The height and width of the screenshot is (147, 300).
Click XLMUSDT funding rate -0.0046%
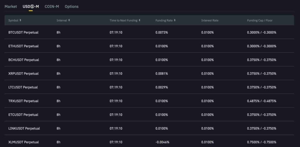point(162,142)
